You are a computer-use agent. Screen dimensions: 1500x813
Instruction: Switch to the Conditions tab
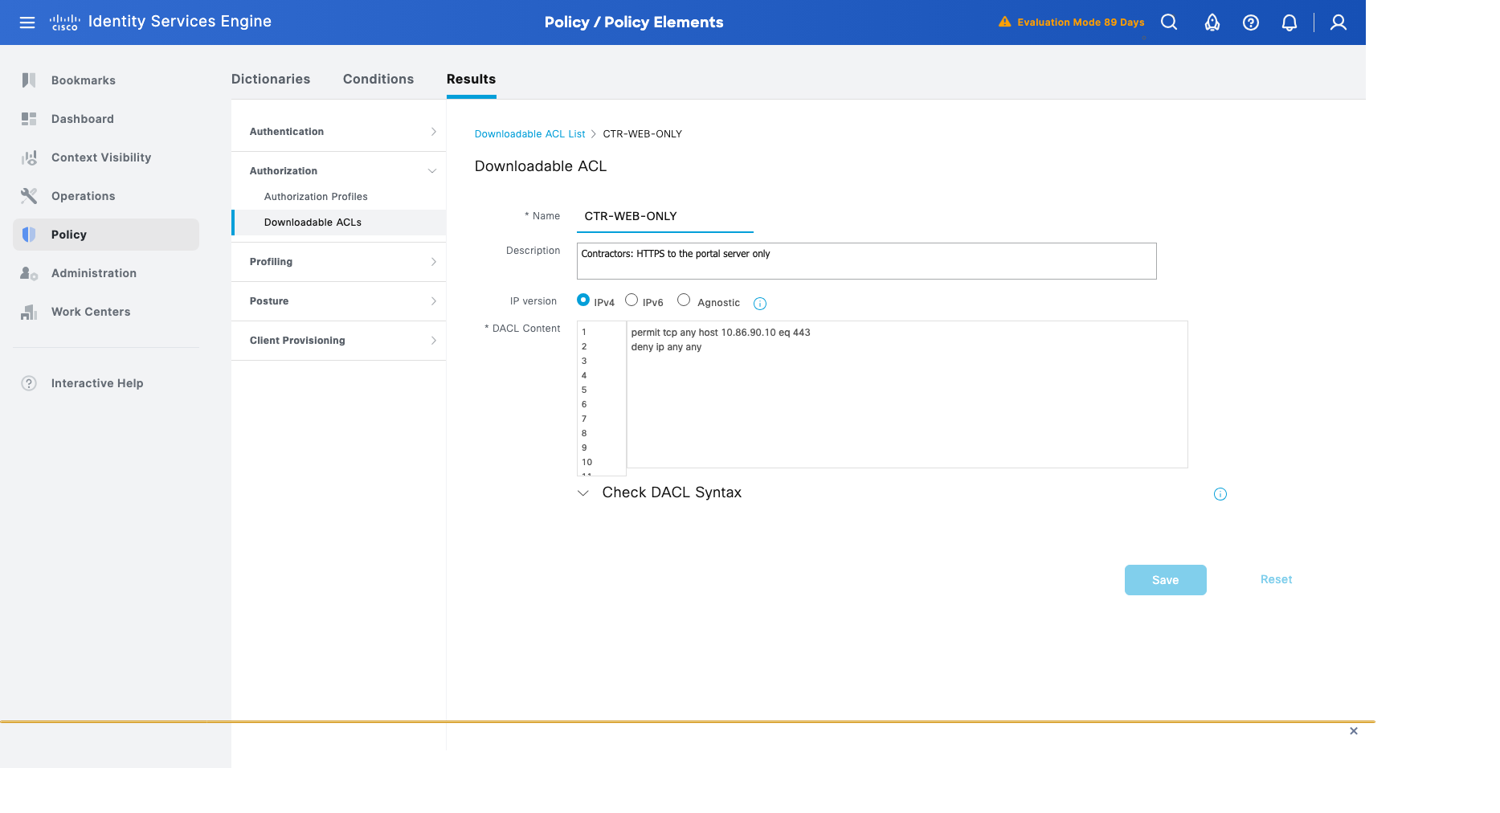click(378, 79)
